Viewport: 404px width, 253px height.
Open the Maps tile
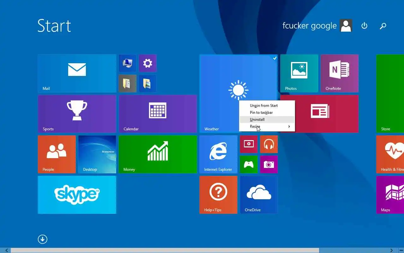(x=390, y=195)
